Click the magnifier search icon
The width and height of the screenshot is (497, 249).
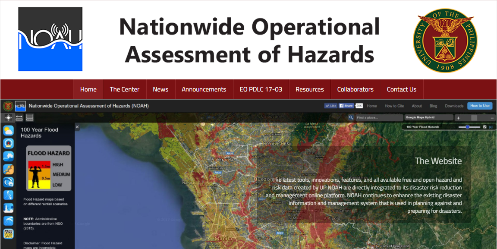pos(351,117)
